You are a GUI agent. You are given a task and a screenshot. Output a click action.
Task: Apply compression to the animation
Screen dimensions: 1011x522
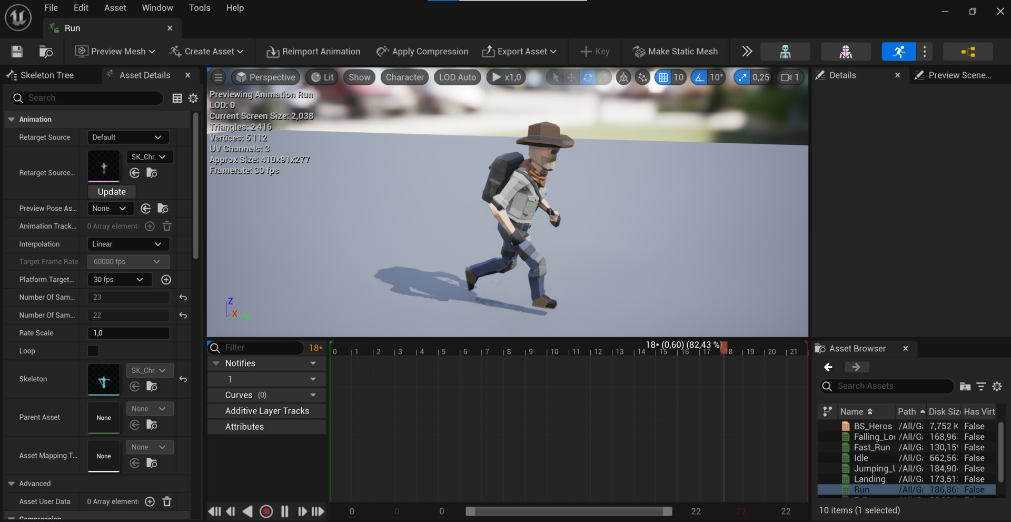pos(422,51)
